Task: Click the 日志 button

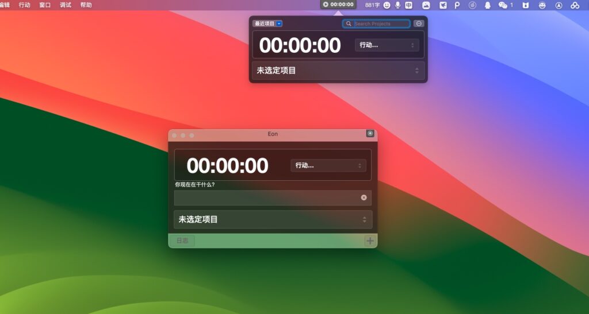Action: click(x=182, y=241)
